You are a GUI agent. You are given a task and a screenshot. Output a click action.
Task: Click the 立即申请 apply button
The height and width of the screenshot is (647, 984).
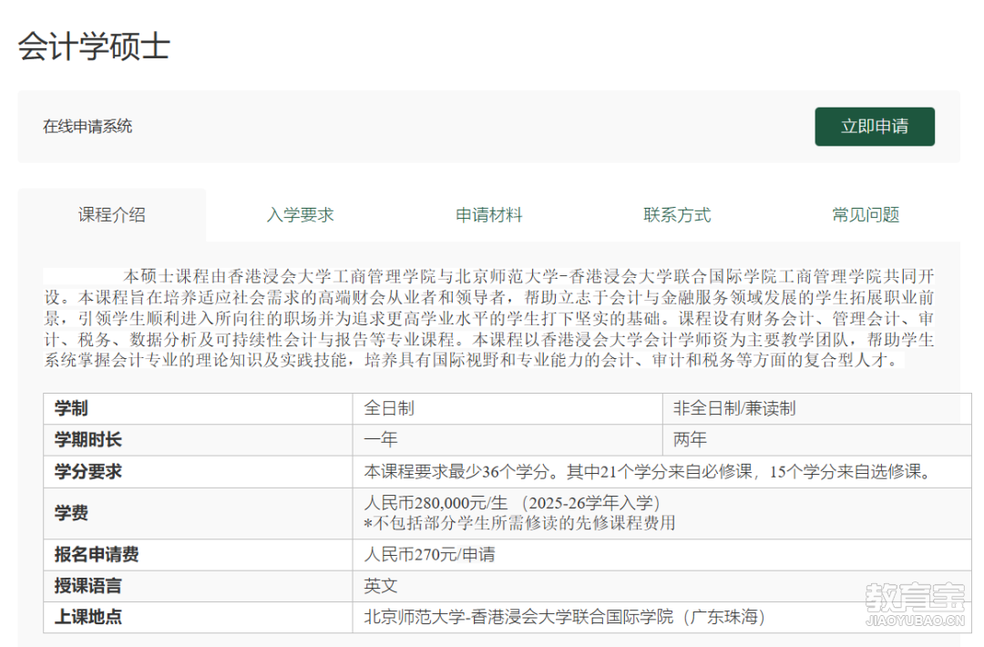tap(874, 127)
